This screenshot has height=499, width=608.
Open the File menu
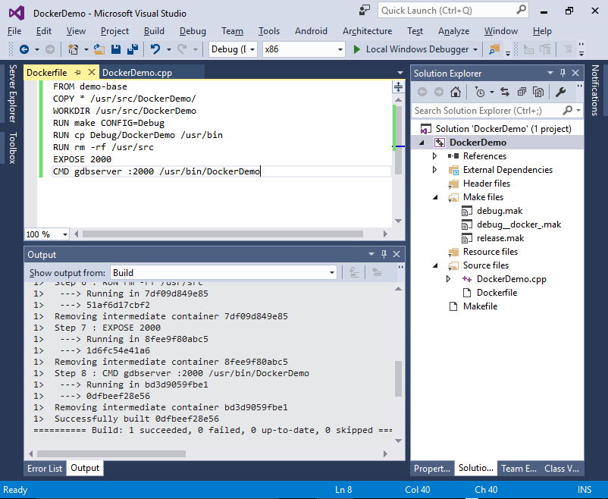(14, 31)
